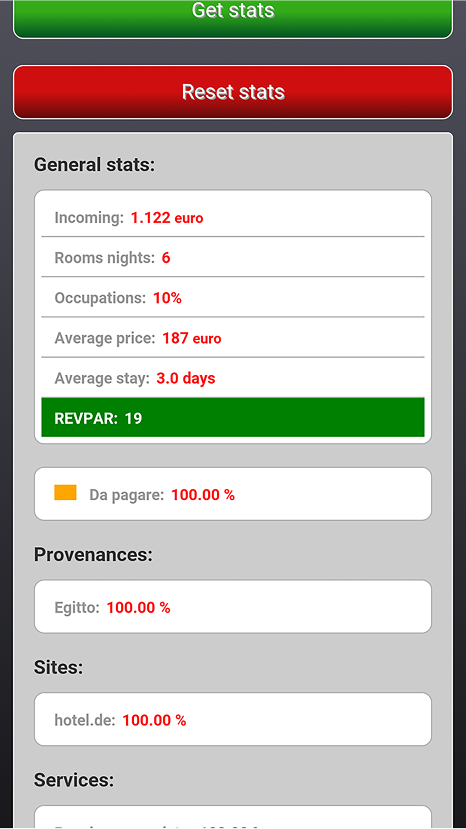Click the orange Da pagare color swatch
Viewport: 466px width, 829px height.
pyautogui.click(x=65, y=493)
